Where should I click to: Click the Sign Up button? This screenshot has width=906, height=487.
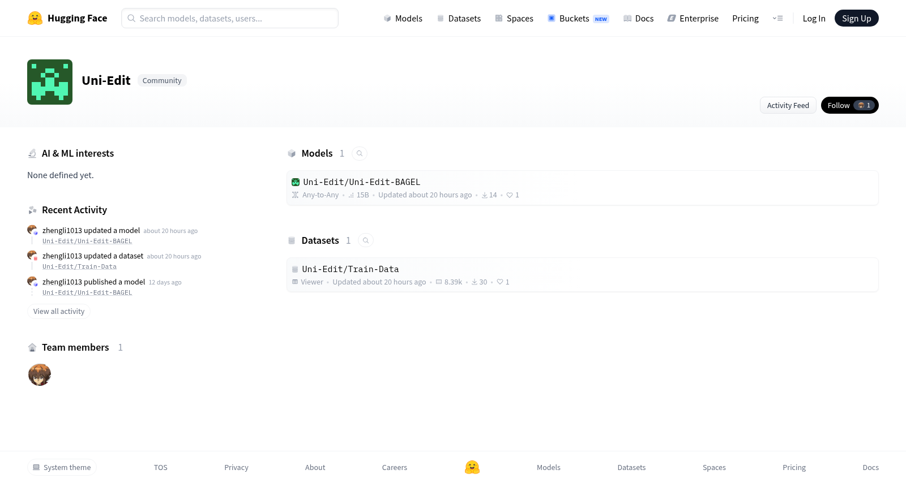tap(856, 18)
